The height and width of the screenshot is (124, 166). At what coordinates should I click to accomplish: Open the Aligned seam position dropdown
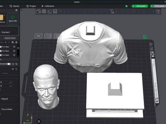[7, 99]
